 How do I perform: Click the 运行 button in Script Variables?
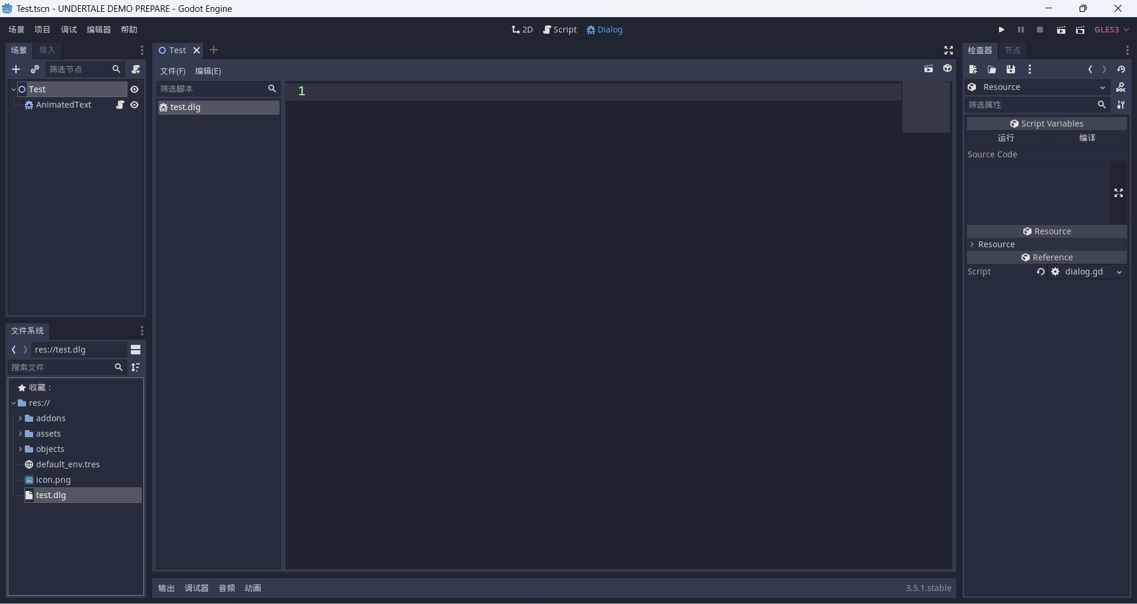[x=1006, y=138]
